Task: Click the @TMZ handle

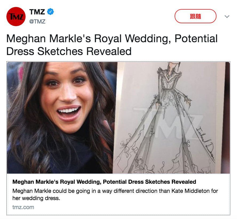Action: point(37,22)
